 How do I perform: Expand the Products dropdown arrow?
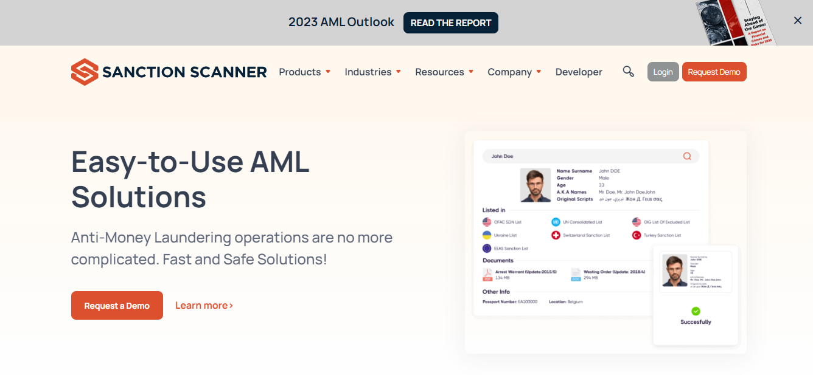(x=328, y=72)
